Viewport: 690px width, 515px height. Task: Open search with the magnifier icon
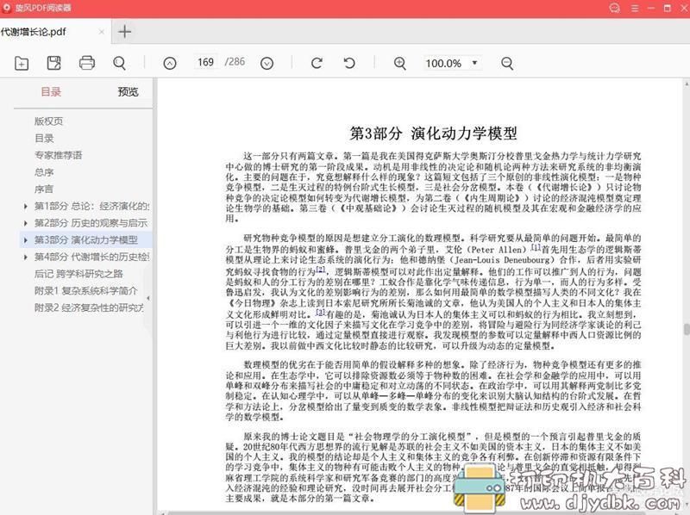(119, 63)
